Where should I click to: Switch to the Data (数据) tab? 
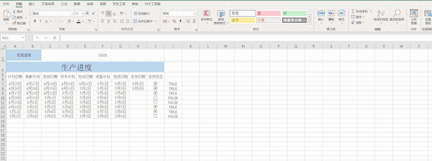pyautogui.click(x=77, y=4)
